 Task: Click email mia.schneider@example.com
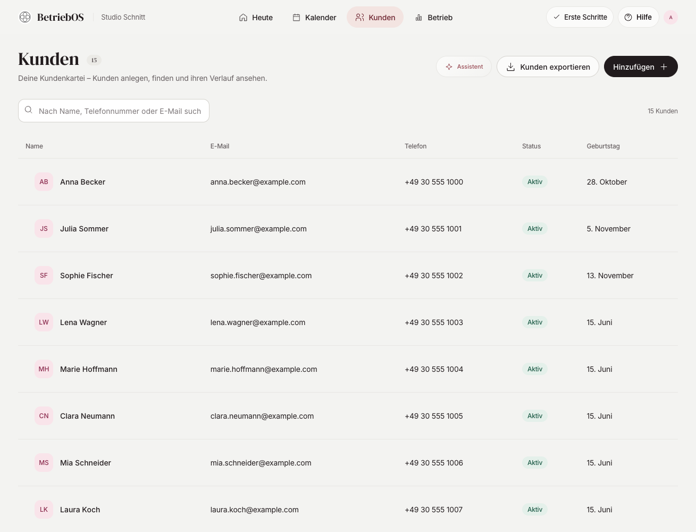tap(261, 463)
